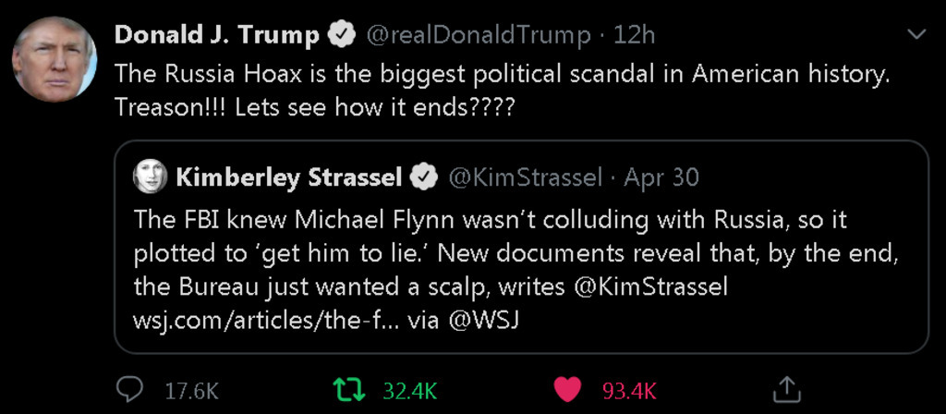Click the verified badge beside Donald J. Trump
Image resolution: width=946 pixels, height=414 pixels.
pyautogui.click(x=343, y=35)
